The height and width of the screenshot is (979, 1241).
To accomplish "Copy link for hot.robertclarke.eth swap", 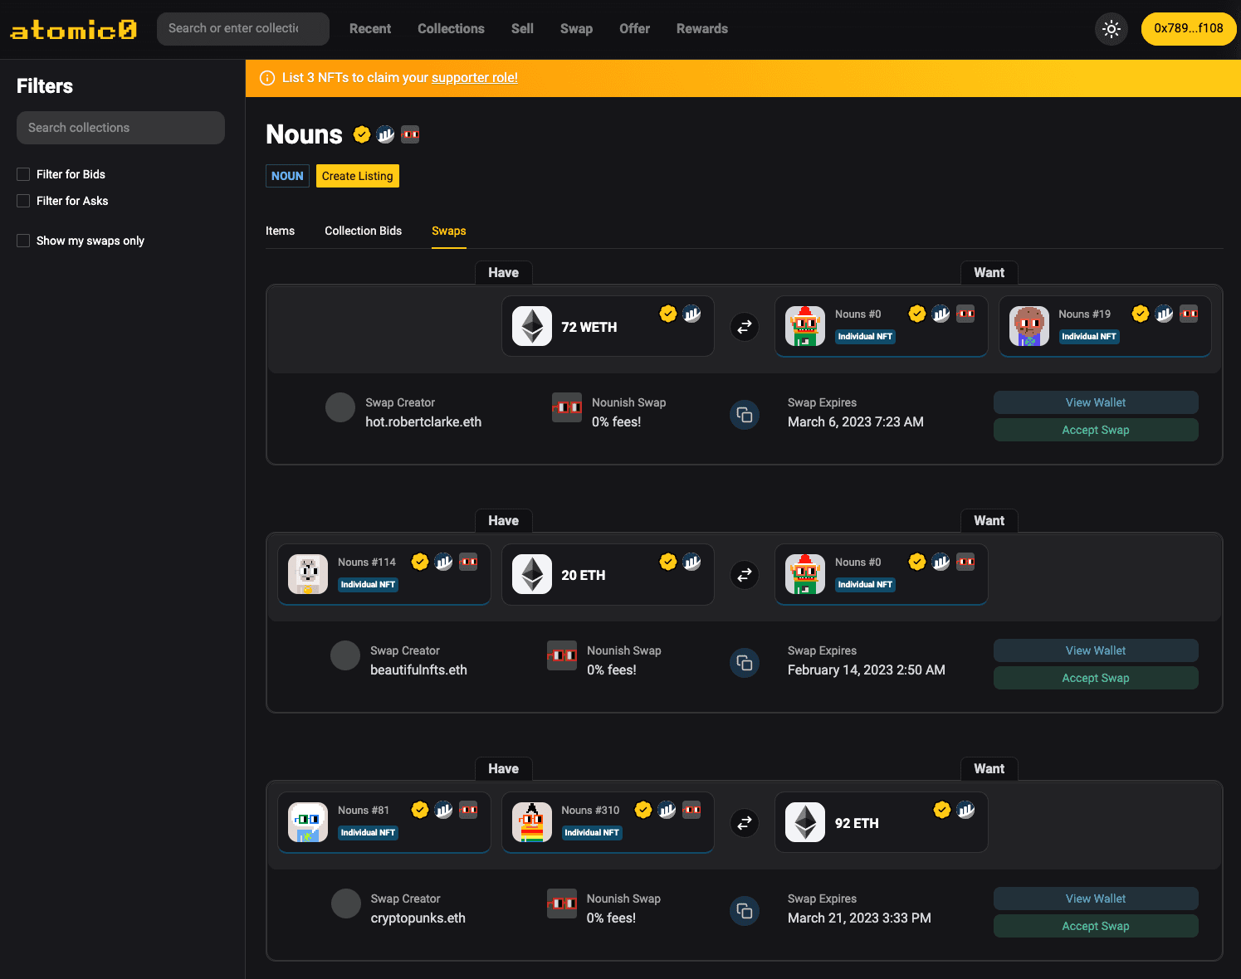I will coord(745,415).
